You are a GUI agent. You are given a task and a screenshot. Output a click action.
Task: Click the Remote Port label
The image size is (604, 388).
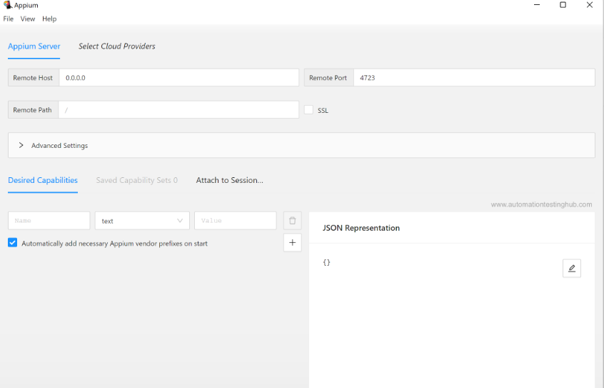(328, 77)
